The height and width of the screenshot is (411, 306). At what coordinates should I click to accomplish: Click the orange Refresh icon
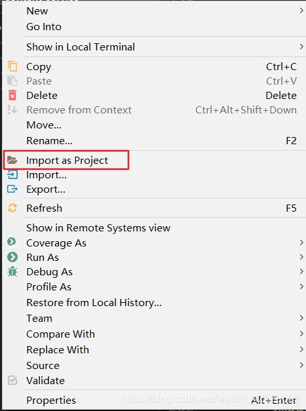pyautogui.click(x=12, y=208)
